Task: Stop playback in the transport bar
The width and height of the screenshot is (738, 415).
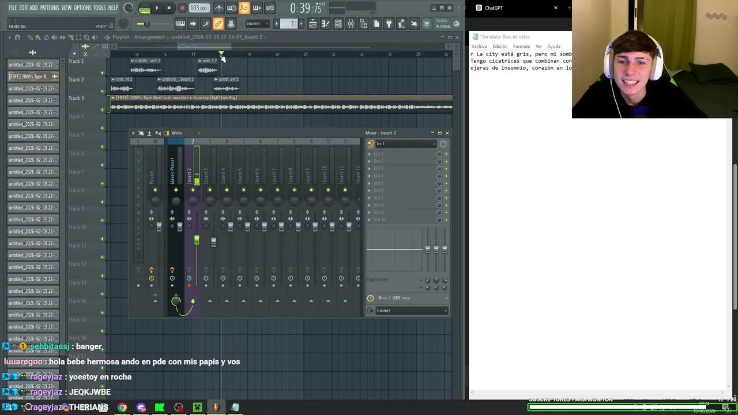Action: [169, 8]
